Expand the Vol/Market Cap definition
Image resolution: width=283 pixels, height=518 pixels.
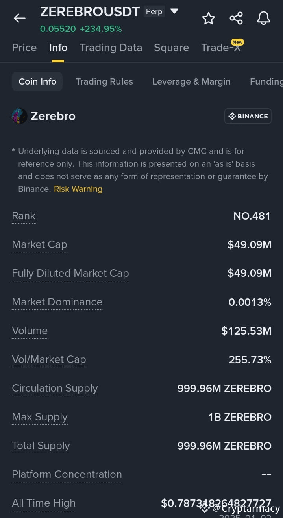click(49, 359)
